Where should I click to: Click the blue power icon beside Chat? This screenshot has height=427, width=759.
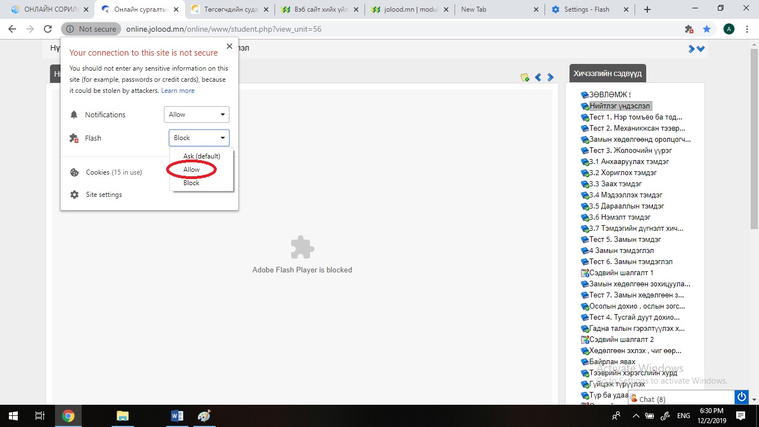[x=741, y=397]
